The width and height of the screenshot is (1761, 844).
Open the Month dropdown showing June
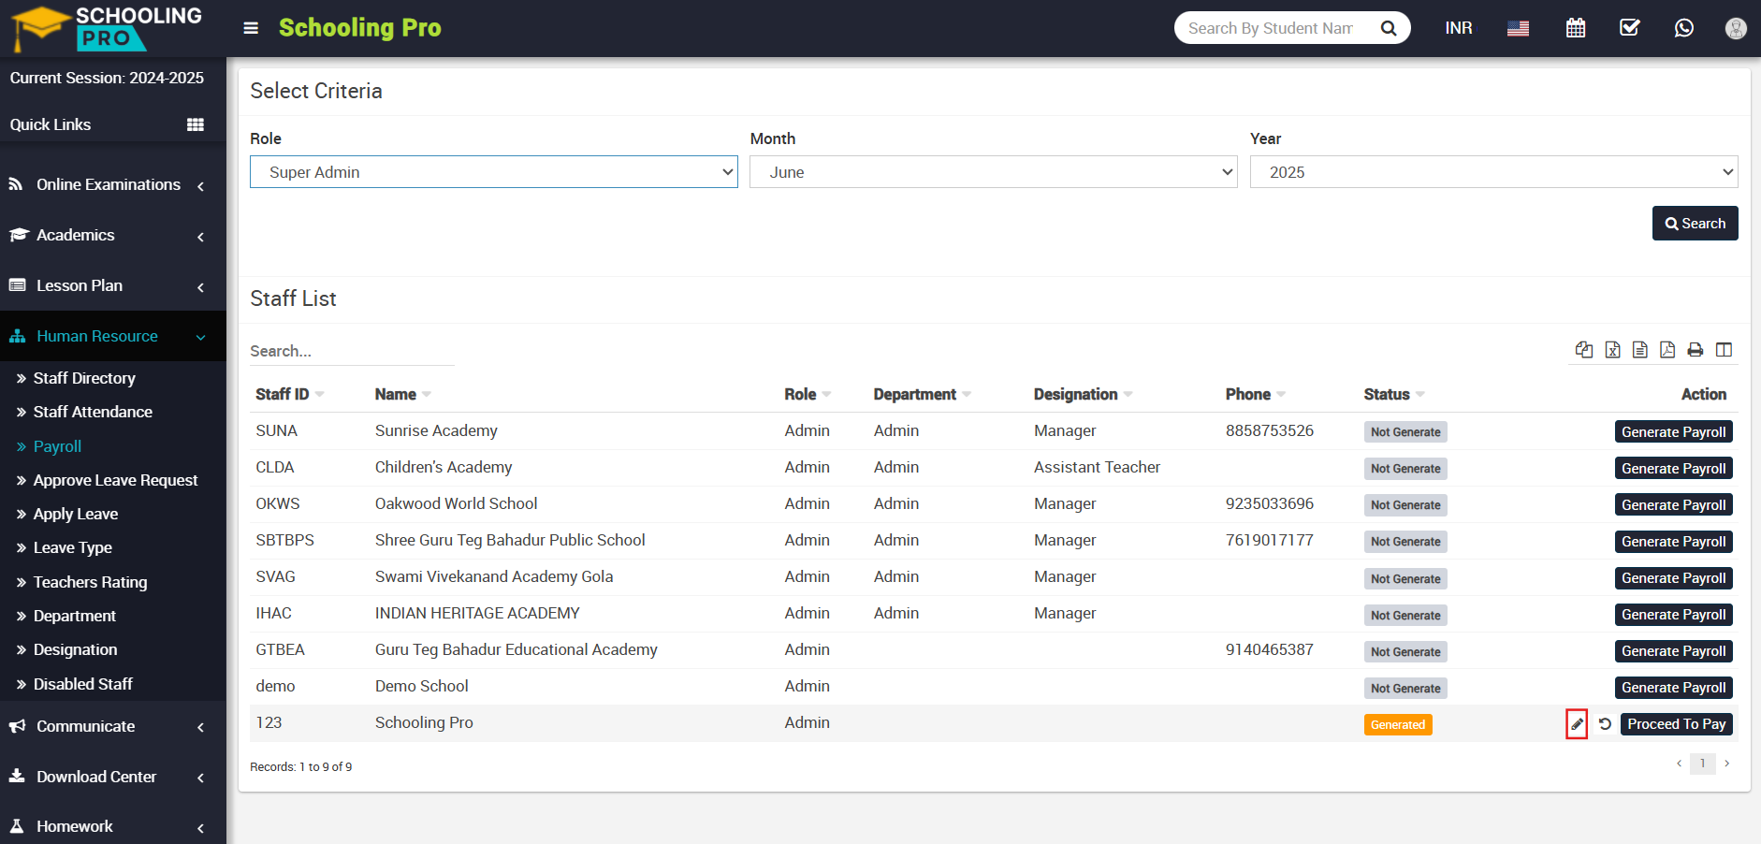(994, 172)
